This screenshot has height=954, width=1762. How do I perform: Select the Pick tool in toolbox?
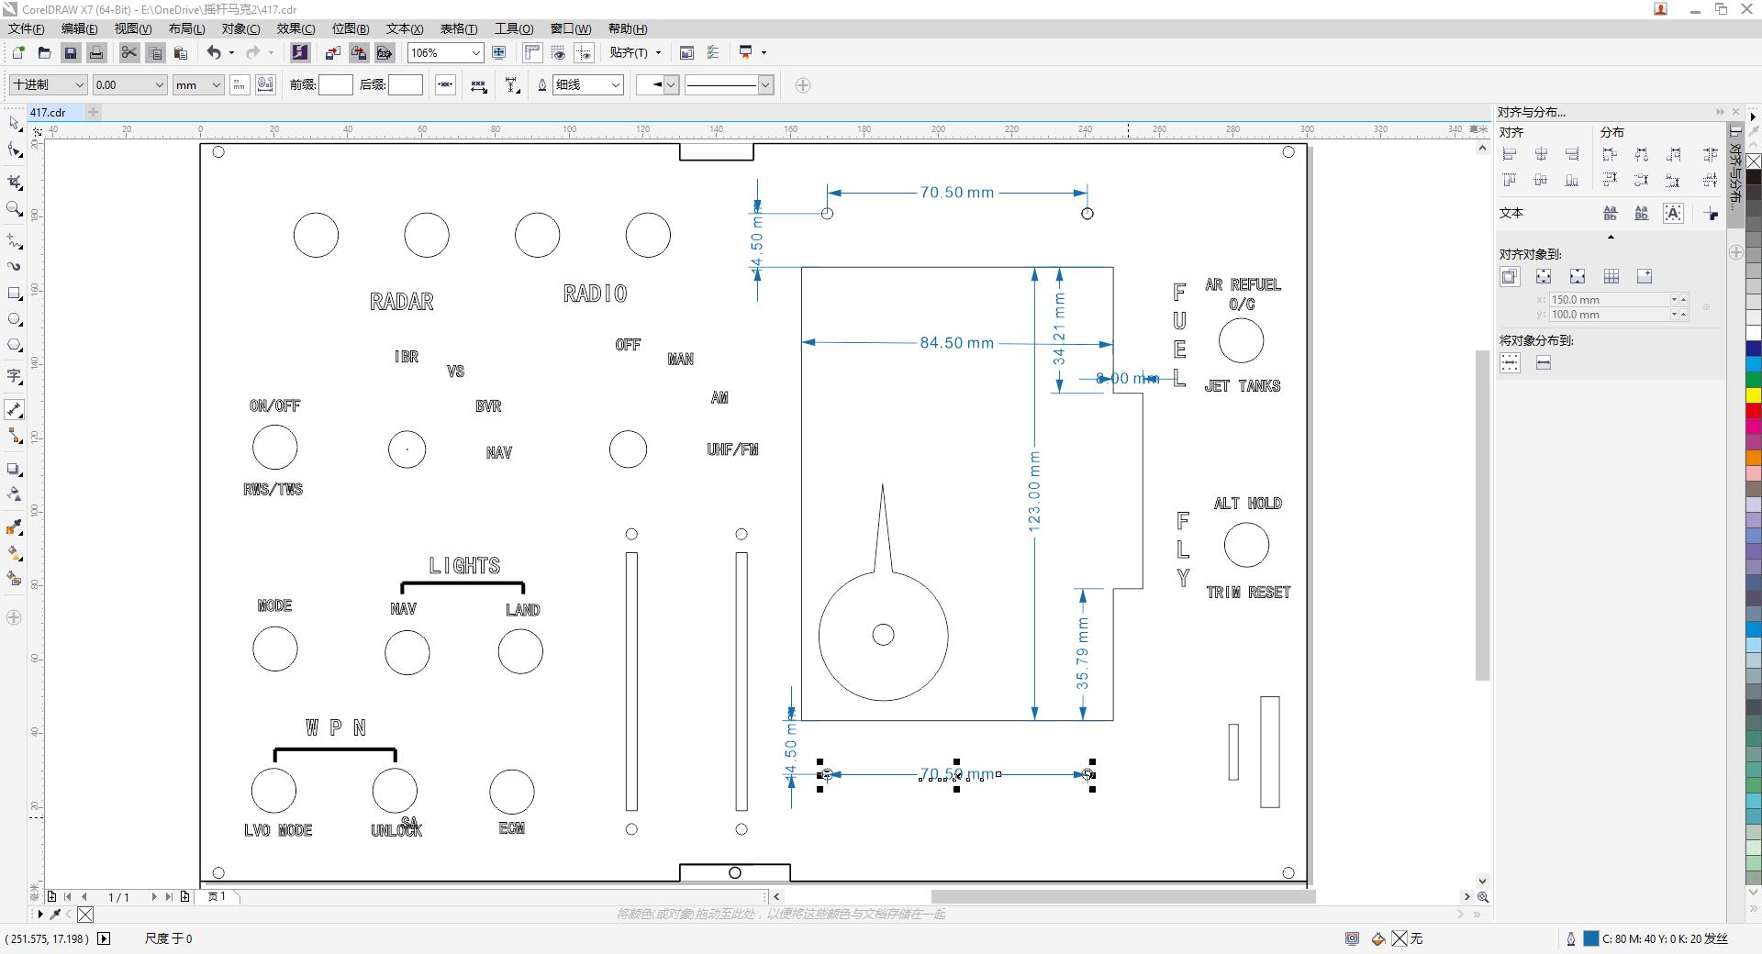click(x=14, y=123)
